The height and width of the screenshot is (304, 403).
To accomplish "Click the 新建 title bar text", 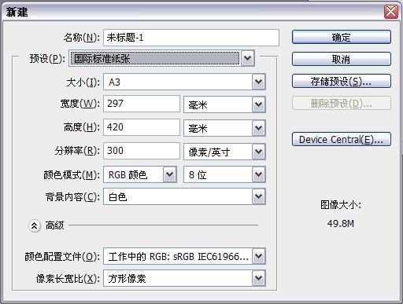I will [17, 12].
